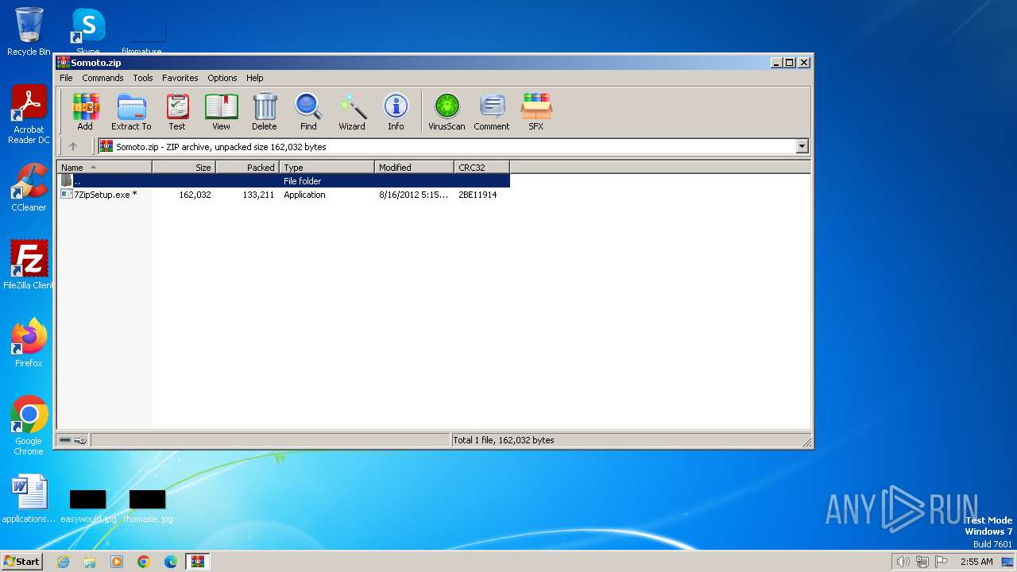
Task: Select thomasie.jpg desktop file
Action: (148, 505)
